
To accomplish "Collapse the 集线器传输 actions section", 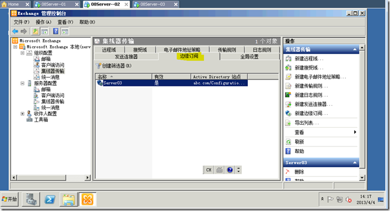I will pyautogui.click(x=355, y=49).
